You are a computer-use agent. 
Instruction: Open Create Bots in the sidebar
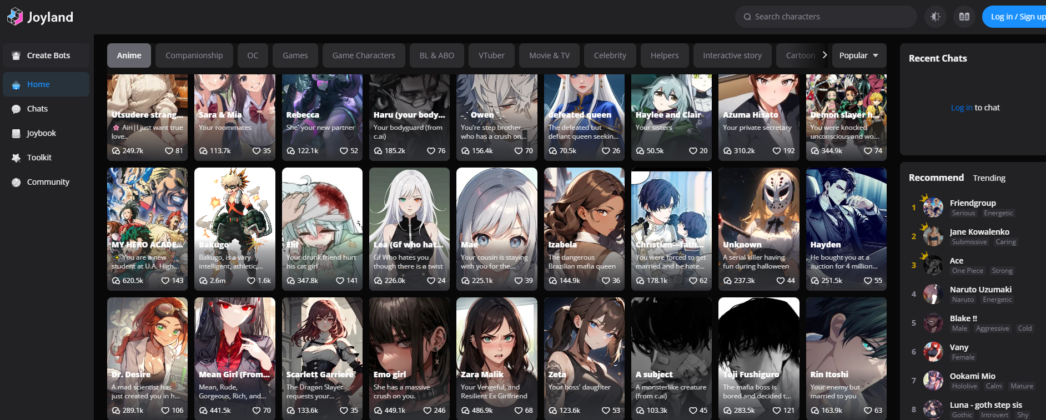[x=46, y=55]
